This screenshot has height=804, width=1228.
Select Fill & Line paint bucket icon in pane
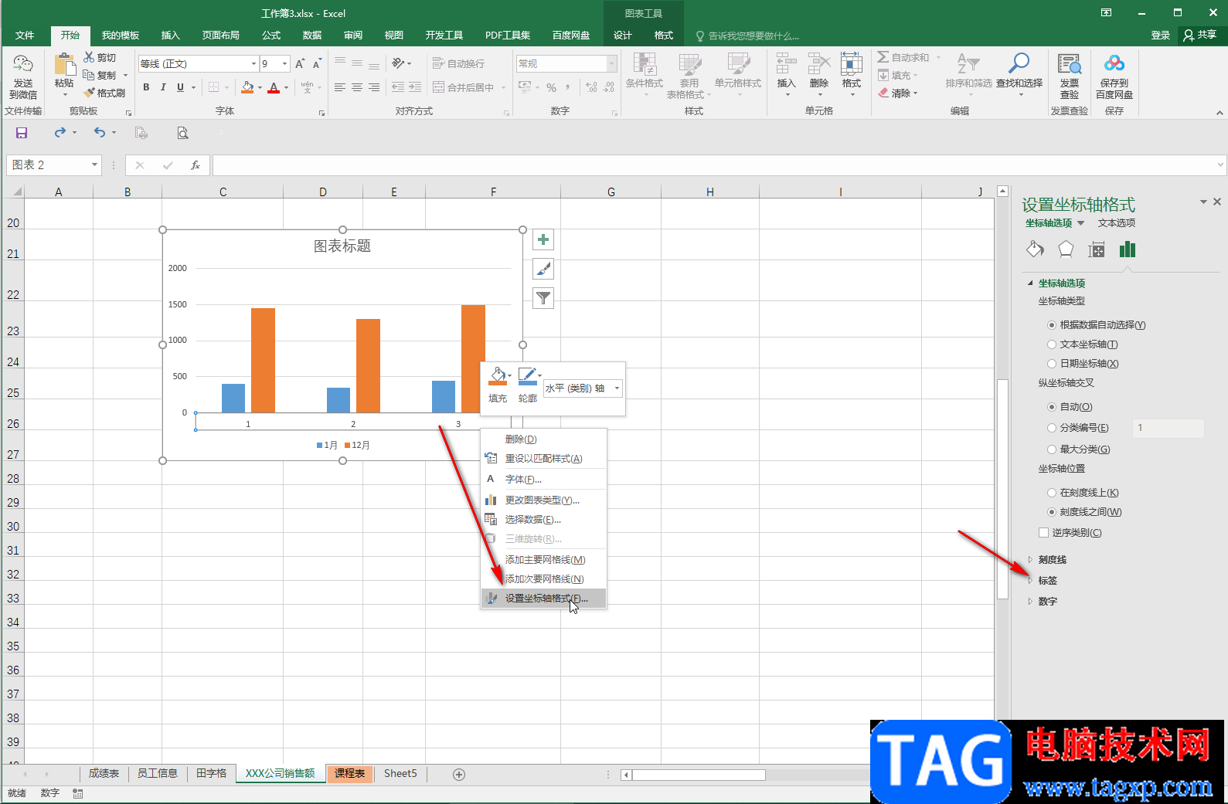coord(1035,249)
